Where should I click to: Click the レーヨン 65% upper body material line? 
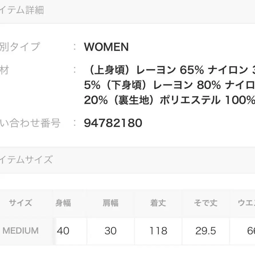(x=169, y=70)
